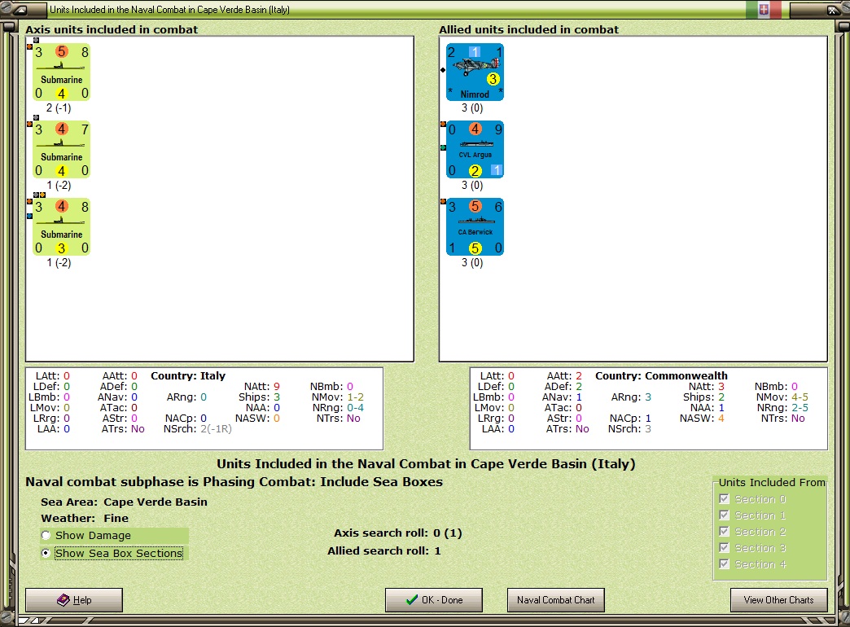Toggle the Section 2 checkbox
Screen dimensions: 850x627
tap(725, 531)
